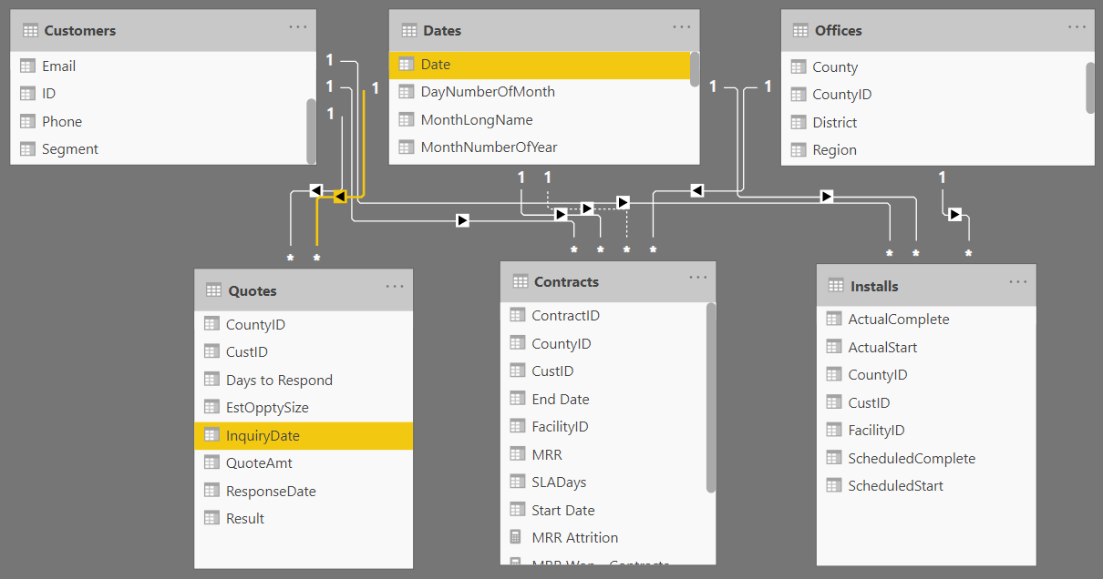Screen dimensions: 1103x579
Task: Click the Installs table title
Action: [x=874, y=286]
